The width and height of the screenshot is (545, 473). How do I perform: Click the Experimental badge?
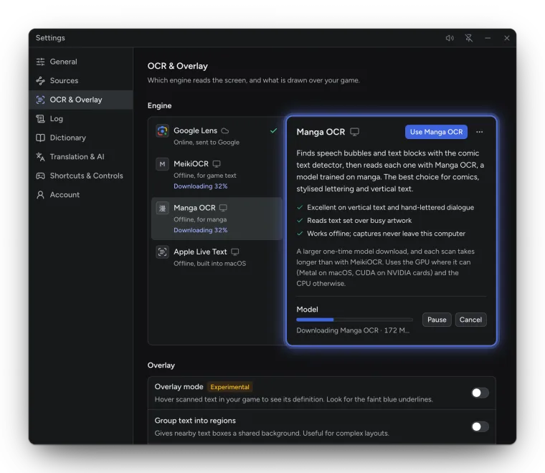click(x=229, y=387)
